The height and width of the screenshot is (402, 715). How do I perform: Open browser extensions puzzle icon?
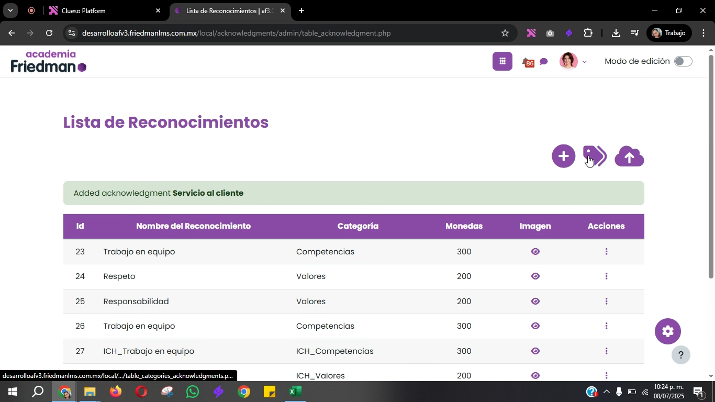point(588,33)
